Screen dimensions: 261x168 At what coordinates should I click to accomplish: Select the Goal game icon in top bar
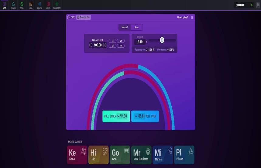[22, 5]
